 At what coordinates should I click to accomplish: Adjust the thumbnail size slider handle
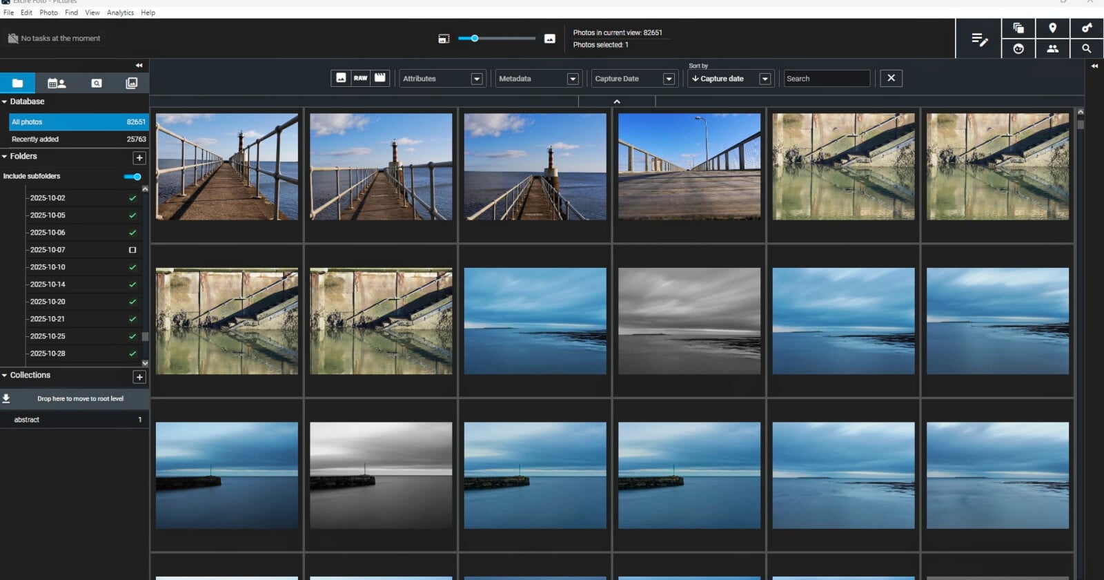coord(474,39)
